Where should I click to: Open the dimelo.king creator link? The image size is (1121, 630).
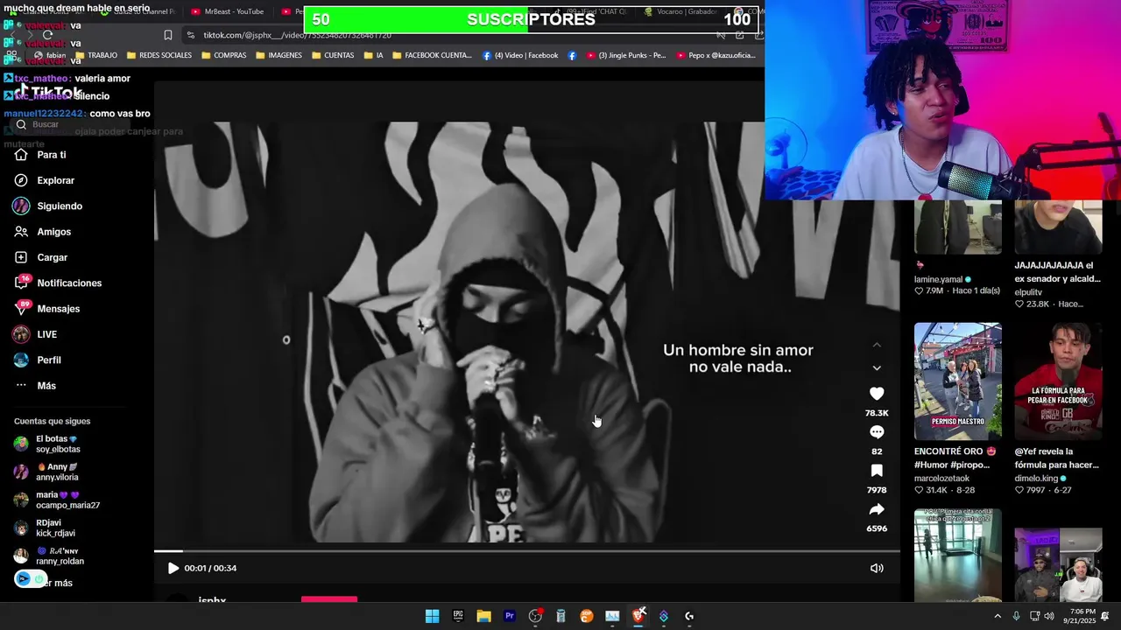[x=1036, y=479]
